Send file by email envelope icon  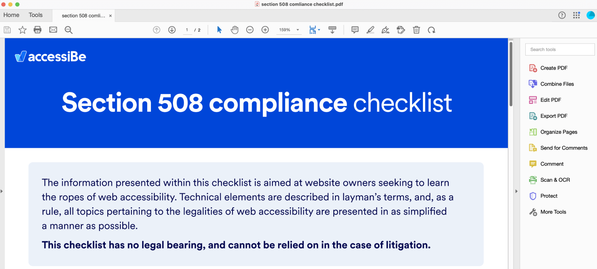[53, 30]
